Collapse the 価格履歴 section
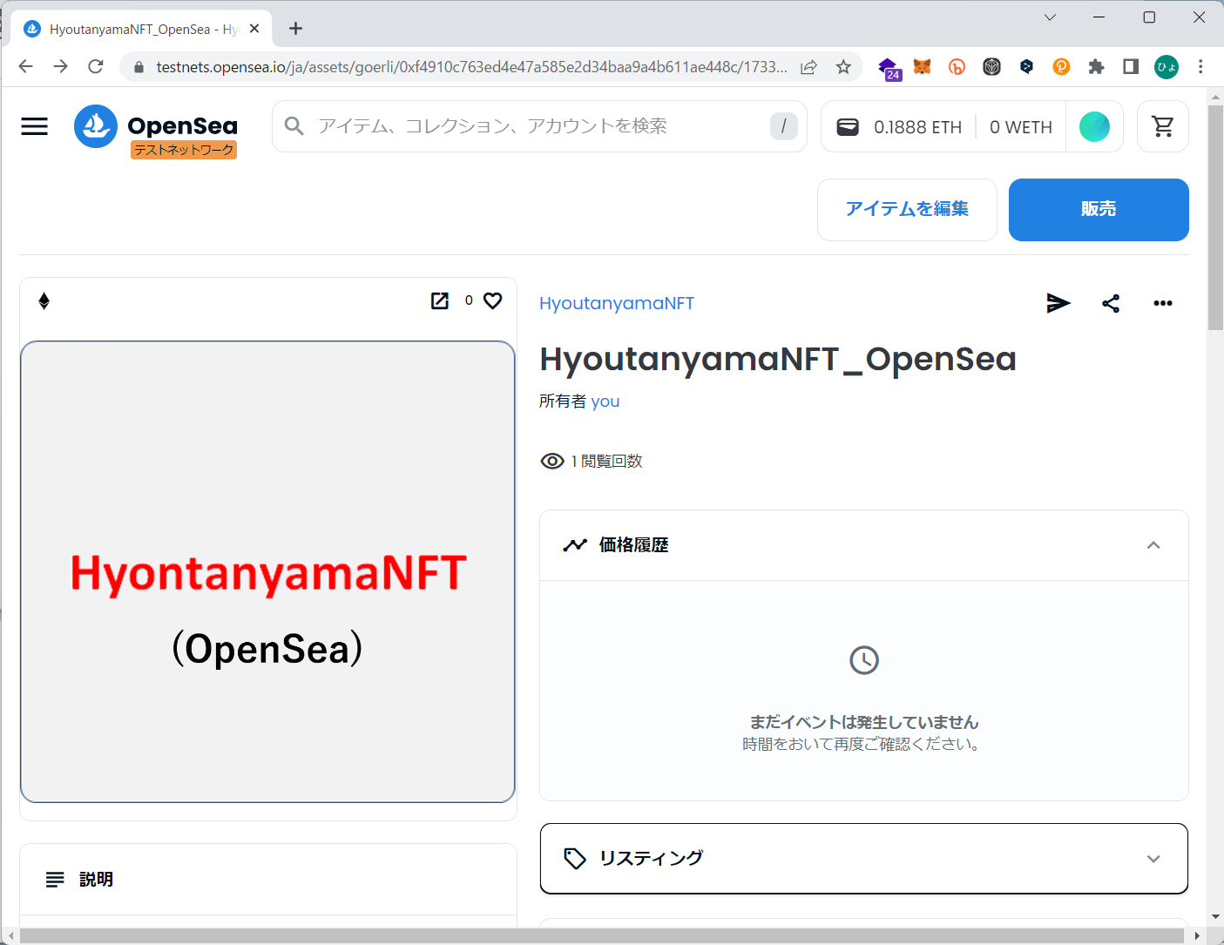The width and height of the screenshot is (1224, 945). pos(1153,545)
